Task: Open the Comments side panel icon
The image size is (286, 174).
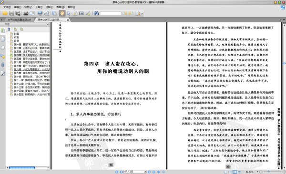Action: click(x=3, y=57)
